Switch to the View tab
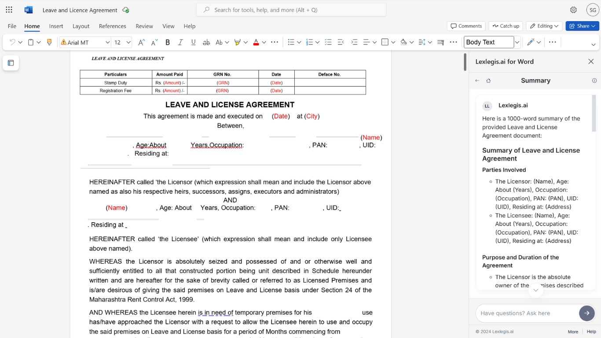601x338 pixels. (x=169, y=26)
